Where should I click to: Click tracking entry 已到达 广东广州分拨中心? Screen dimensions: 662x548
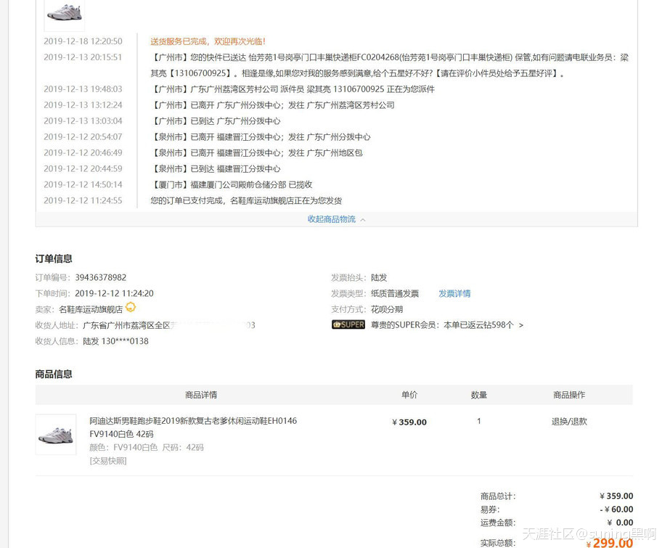[x=216, y=121]
